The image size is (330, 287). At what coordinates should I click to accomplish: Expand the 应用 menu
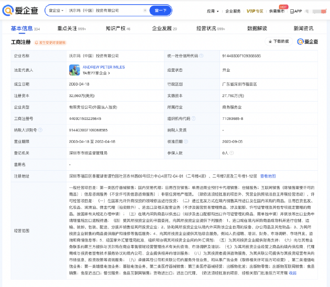tap(213, 11)
